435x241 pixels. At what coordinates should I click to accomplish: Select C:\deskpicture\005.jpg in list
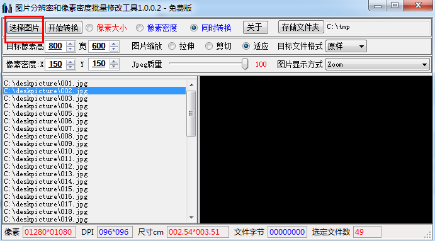tap(94, 113)
